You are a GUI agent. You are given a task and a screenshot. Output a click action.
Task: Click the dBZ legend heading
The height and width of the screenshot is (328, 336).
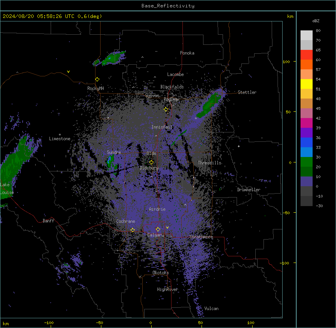point(316,21)
